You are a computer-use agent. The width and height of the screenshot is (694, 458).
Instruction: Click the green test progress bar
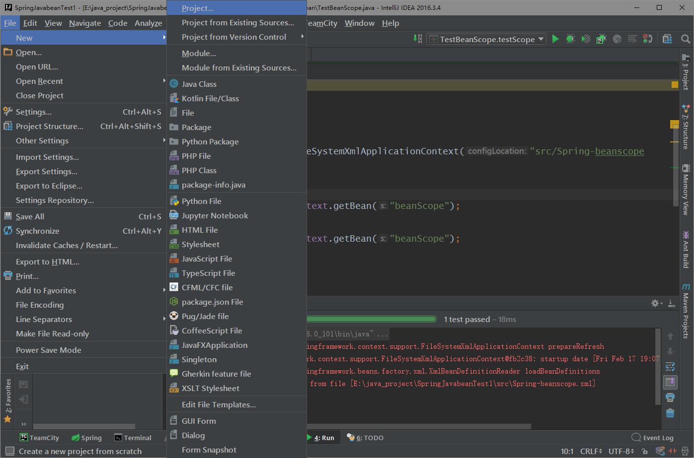pos(372,319)
